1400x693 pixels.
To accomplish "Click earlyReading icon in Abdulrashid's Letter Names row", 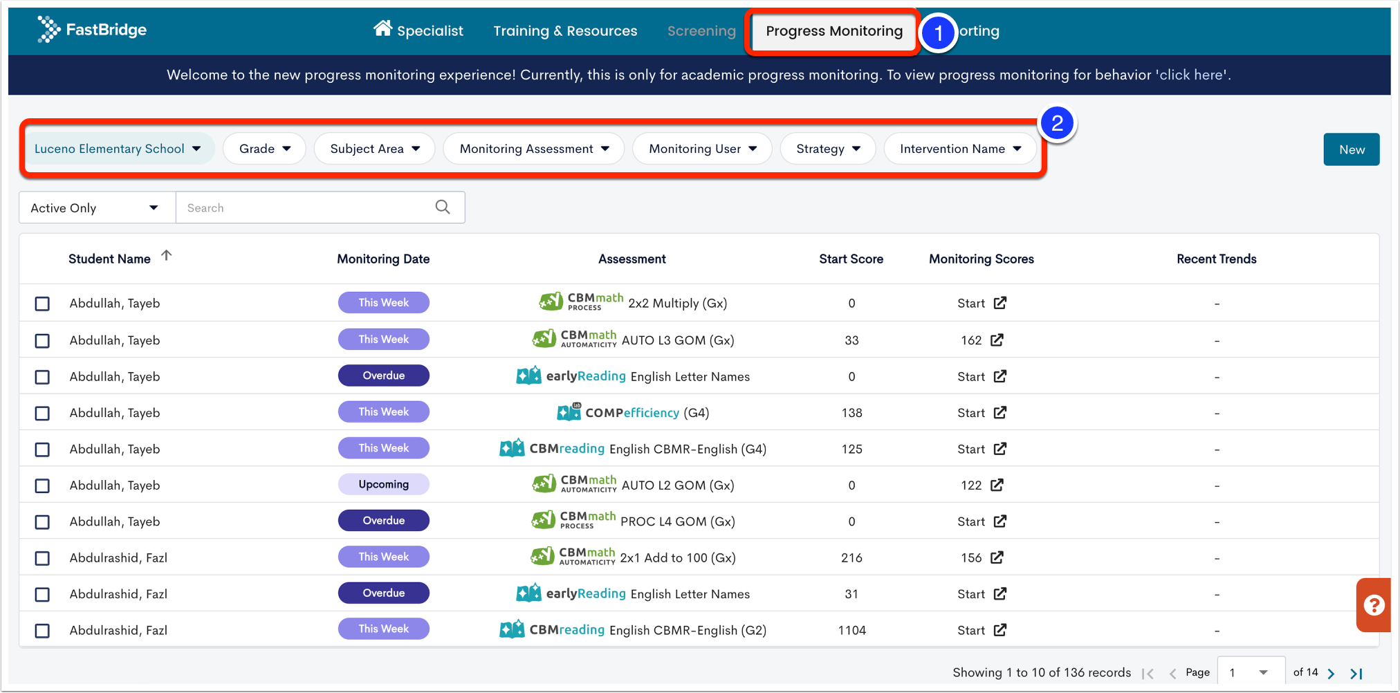I will coord(529,593).
